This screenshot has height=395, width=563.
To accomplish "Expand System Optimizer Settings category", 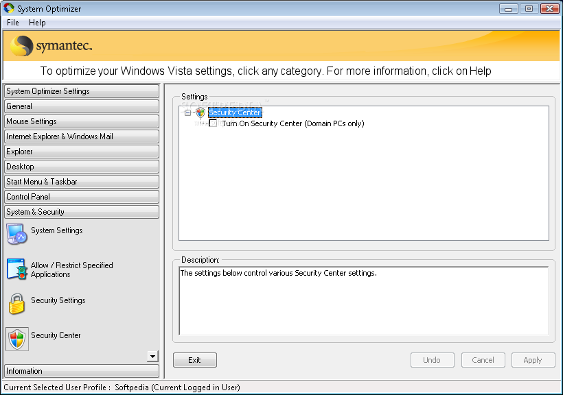I will tap(82, 91).
